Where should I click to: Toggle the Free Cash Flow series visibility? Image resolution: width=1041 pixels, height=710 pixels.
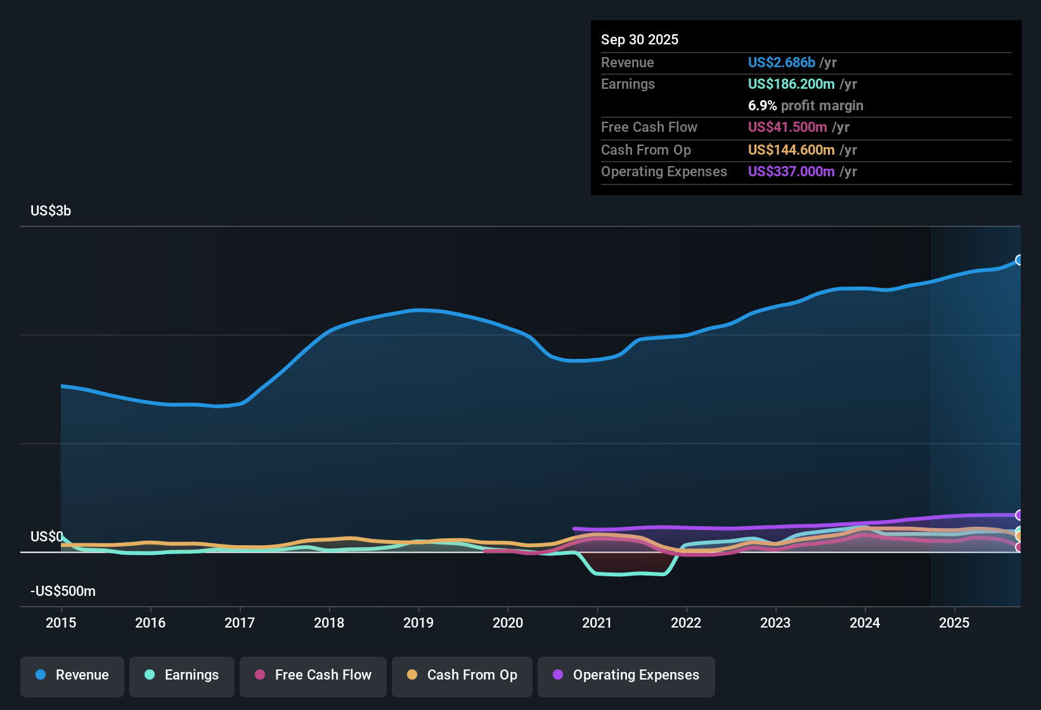coord(313,675)
